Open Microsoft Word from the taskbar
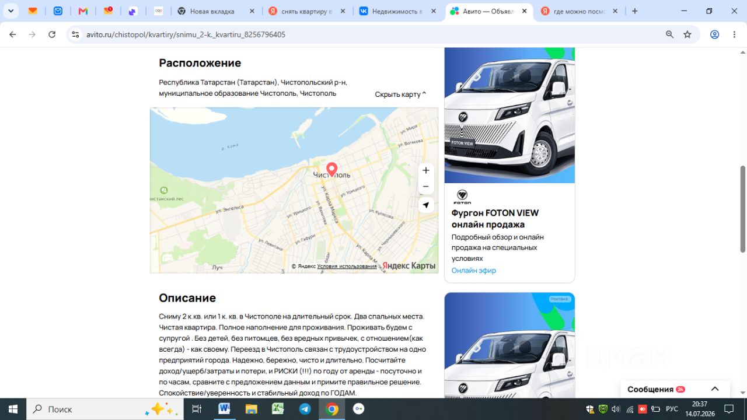The height and width of the screenshot is (420, 747). 224,409
